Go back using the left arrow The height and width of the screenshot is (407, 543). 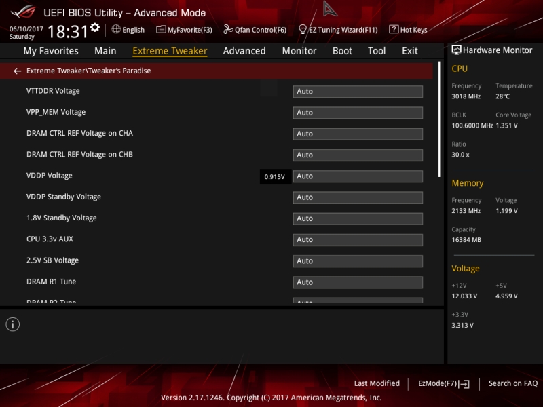pyautogui.click(x=17, y=71)
